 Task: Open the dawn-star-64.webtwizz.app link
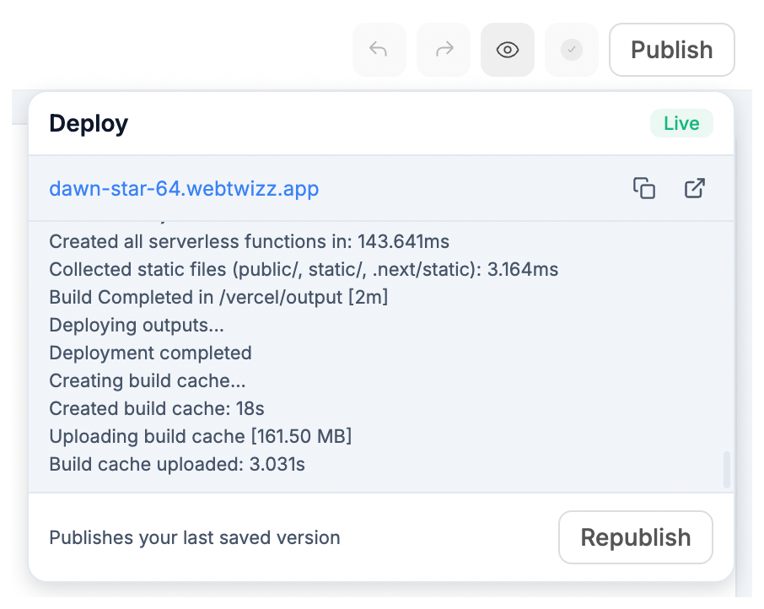click(184, 188)
